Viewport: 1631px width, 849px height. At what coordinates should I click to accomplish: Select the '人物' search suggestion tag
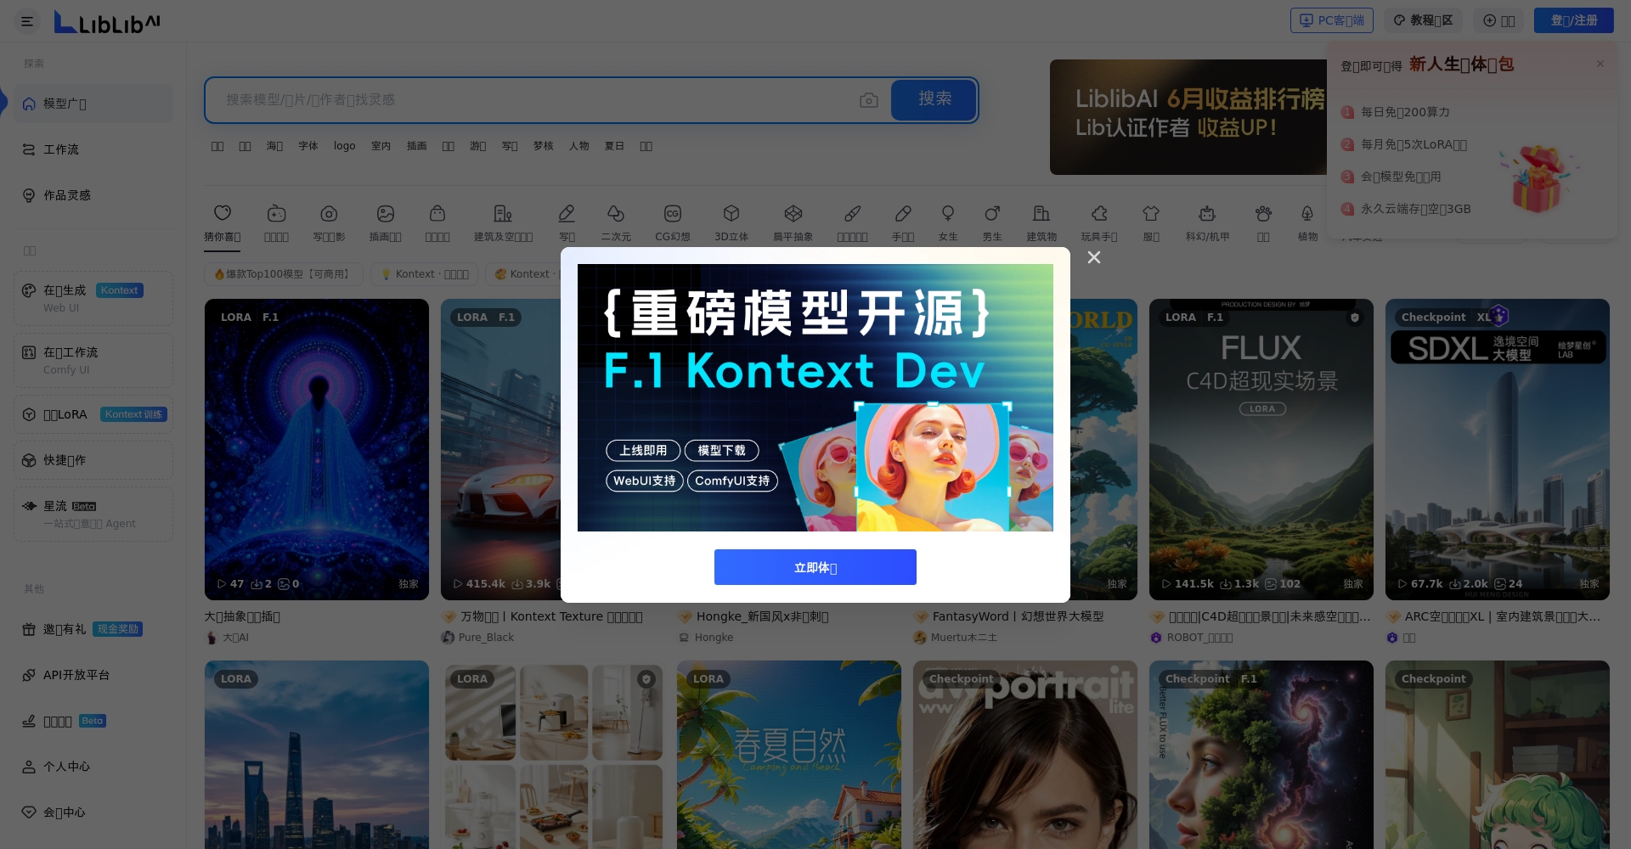[x=578, y=146]
